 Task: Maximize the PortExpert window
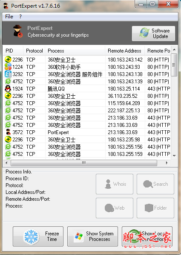[x=152, y=4]
